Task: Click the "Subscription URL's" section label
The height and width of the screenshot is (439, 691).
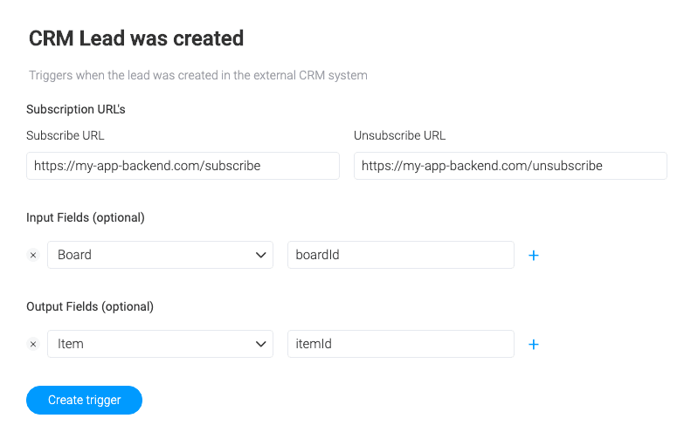Action: click(76, 110)
